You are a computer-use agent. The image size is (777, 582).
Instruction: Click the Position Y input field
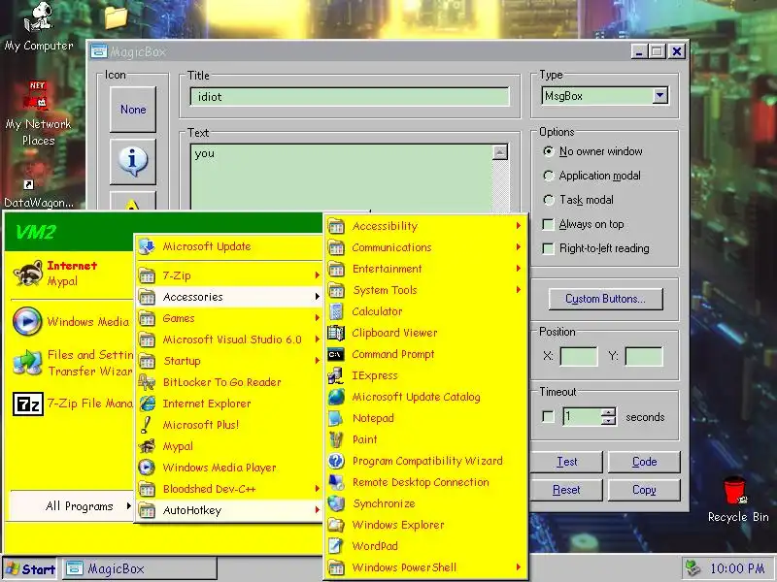[644, 356]
